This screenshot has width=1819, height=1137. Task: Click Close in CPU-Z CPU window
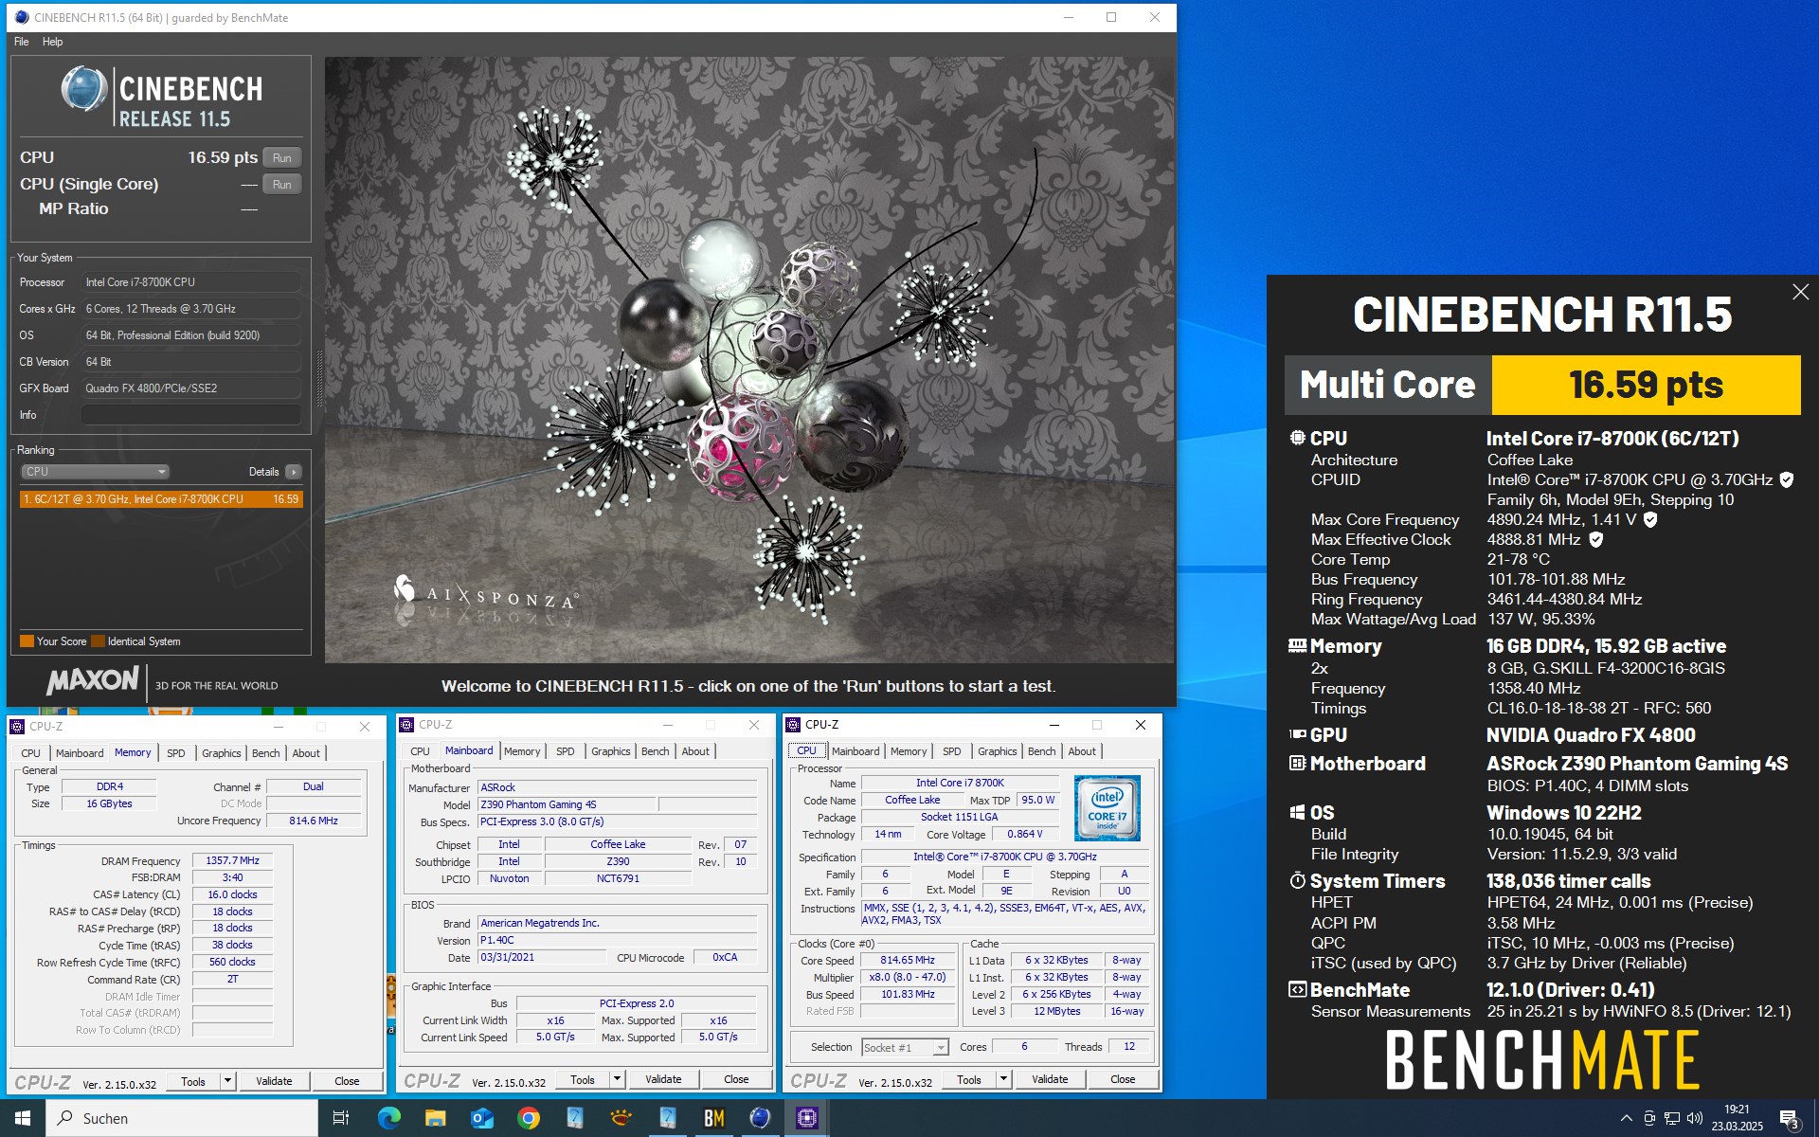[1123, 1079]
